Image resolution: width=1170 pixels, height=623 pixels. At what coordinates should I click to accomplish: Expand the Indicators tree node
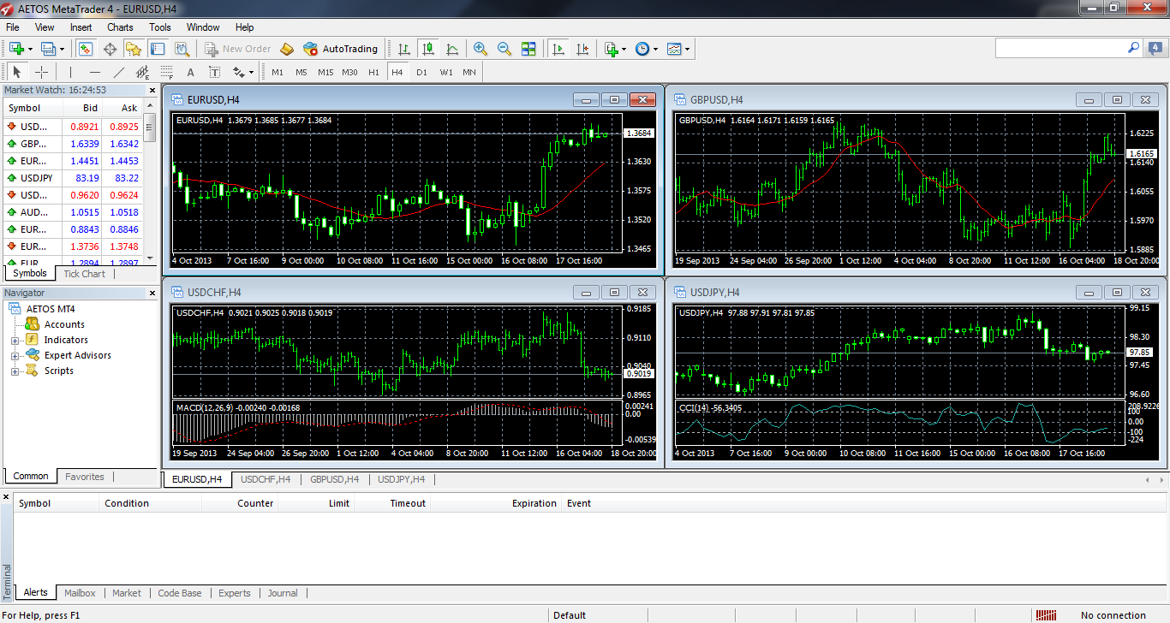click(15, 341)
